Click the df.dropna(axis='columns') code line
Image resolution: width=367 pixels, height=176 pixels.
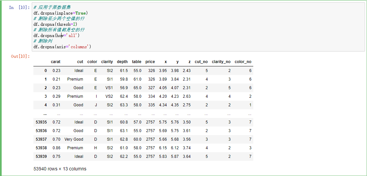coord(62,47)
